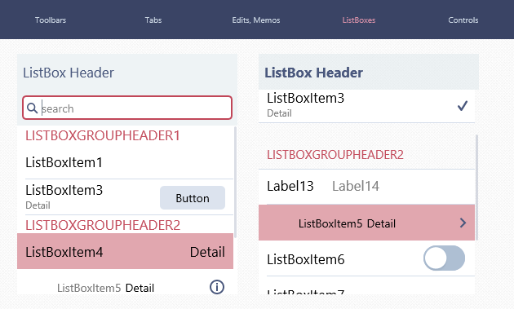Focus the search input field
Image resolution: width=514 pixels, height=309 pixels.
[x=127, y=108]
